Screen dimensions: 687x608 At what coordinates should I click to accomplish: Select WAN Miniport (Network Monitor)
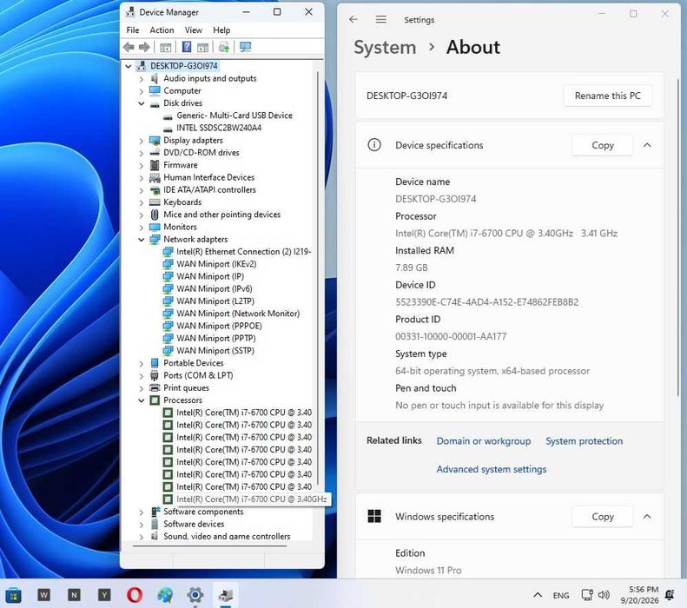point(238,314)
